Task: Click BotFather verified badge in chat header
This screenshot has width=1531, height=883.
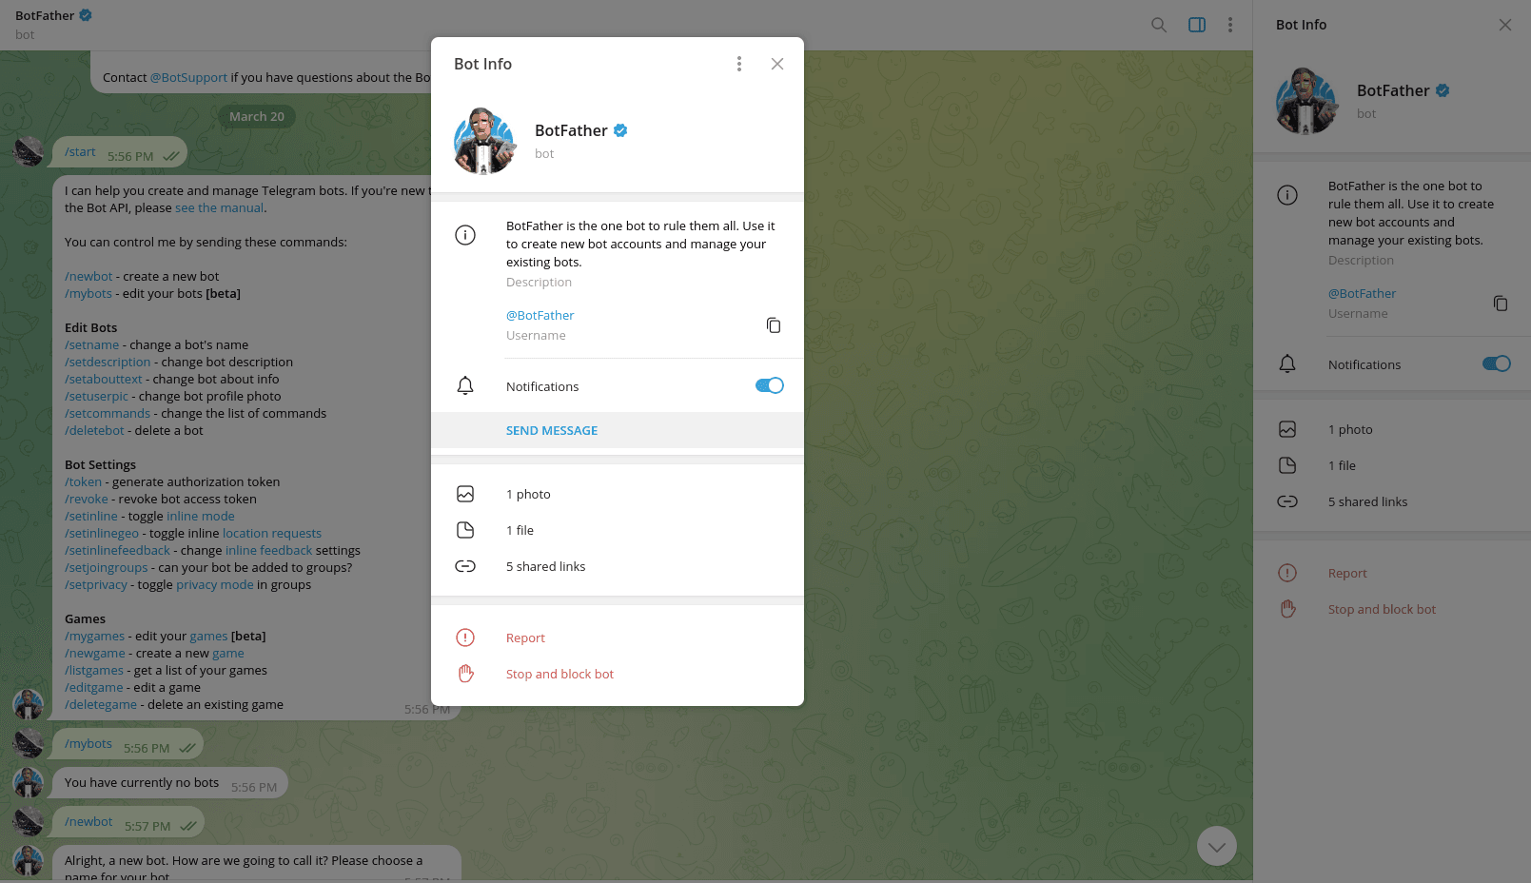Action: tap(86, 15)
